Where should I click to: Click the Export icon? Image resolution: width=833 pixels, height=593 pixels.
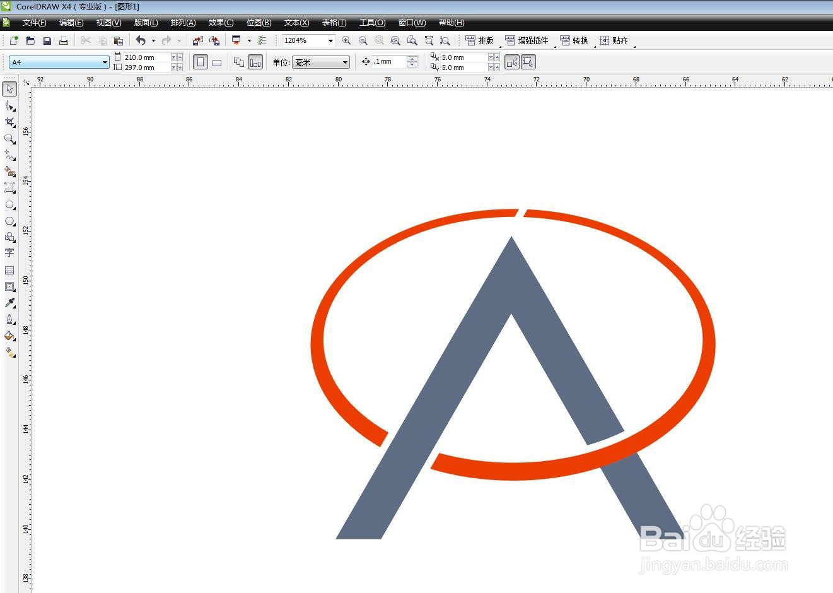point(214,40)
